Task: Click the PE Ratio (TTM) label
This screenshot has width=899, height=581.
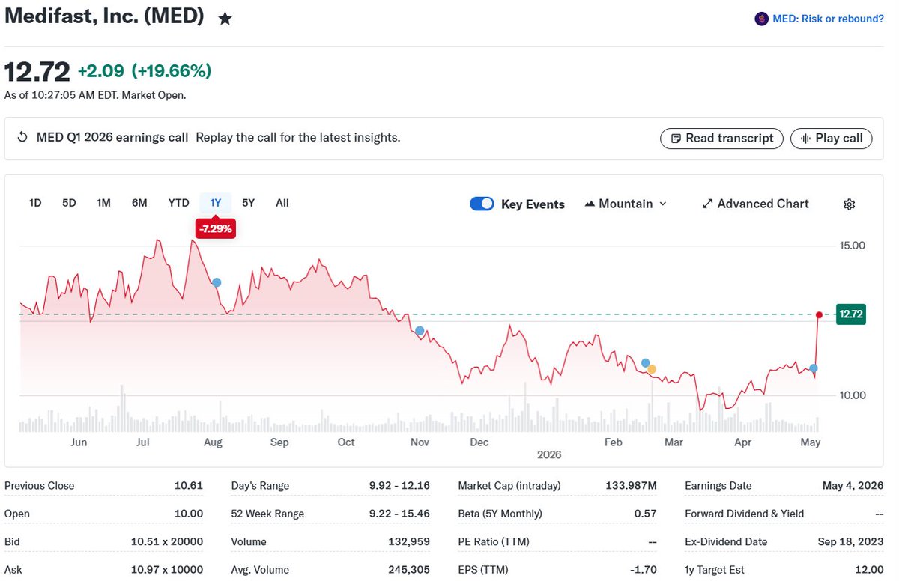Action: click(495, 541)
